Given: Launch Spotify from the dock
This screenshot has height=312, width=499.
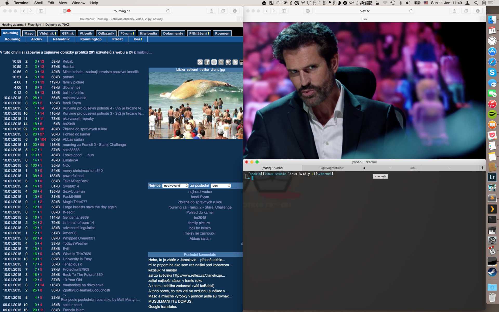Looking at the screenshot, I should pyautogui.click(x=492, y=114).
